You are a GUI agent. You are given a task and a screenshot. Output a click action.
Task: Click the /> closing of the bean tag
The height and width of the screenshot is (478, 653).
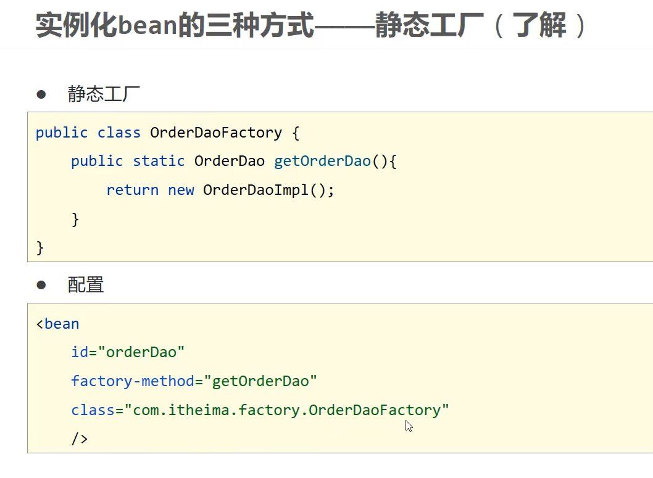coord(80,439)
